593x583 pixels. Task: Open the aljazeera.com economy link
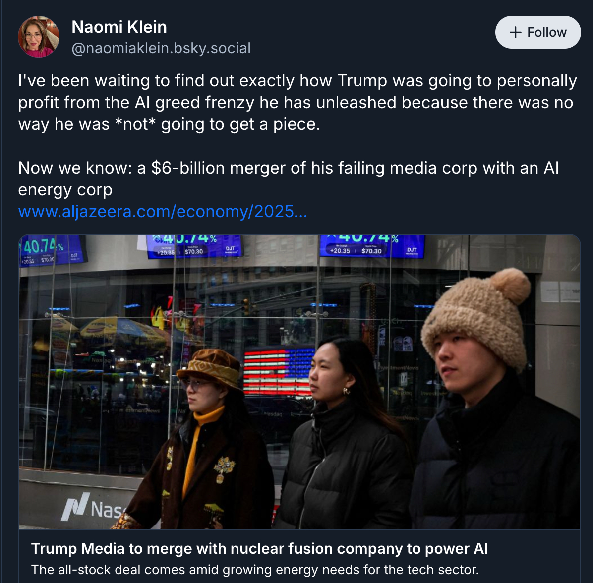(x=163, y=212)
